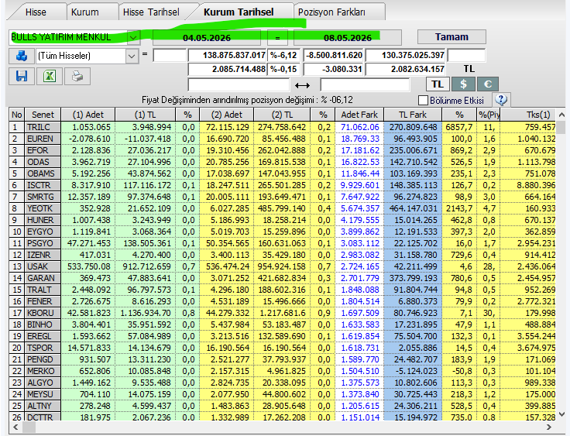Select the TRILC row symbol

[43, 127]
